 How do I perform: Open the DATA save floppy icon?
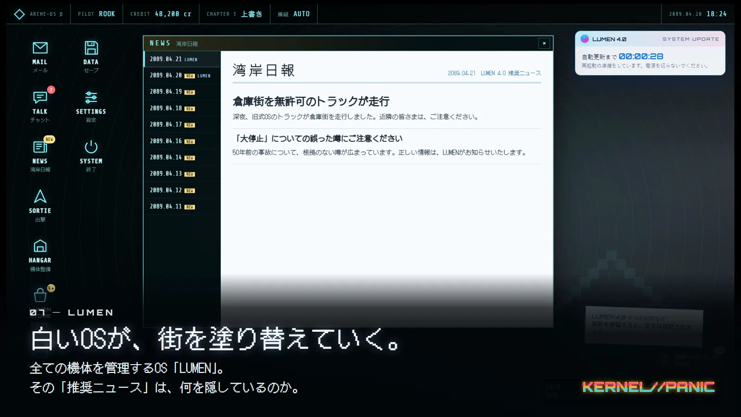tap(91, 48)
